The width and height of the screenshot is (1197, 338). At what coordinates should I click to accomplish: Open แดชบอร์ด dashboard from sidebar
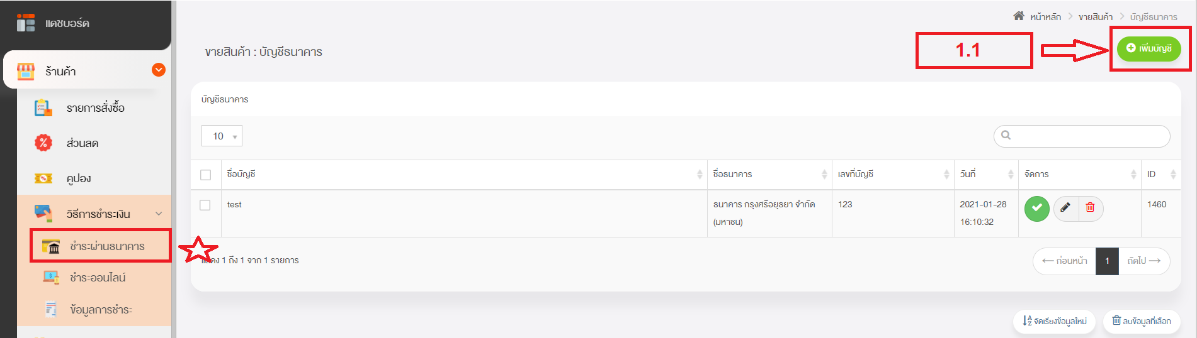pyautogui.click(x=67, y=24)
